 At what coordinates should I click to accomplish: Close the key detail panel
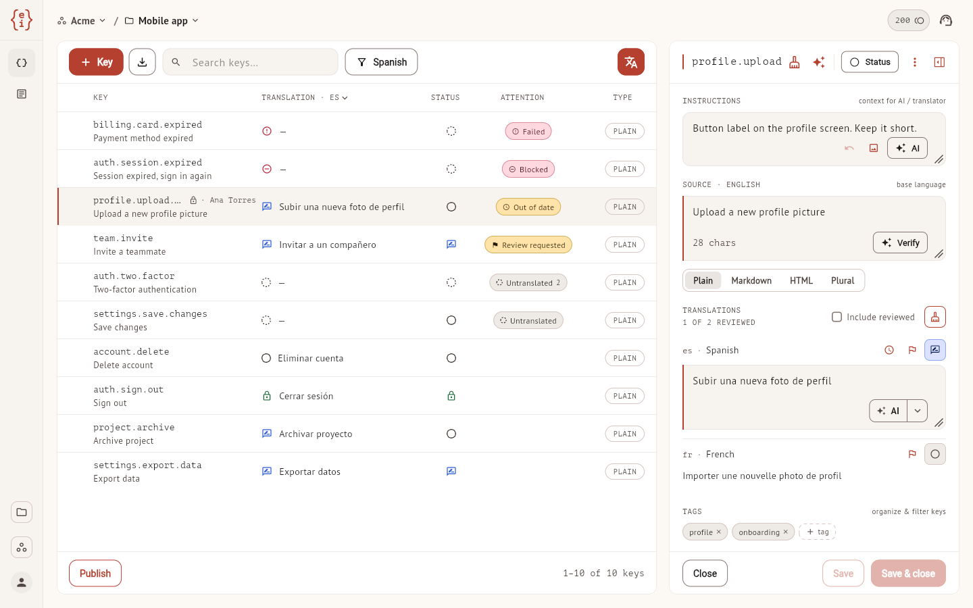pyautogui.click(x=705, y=574)
